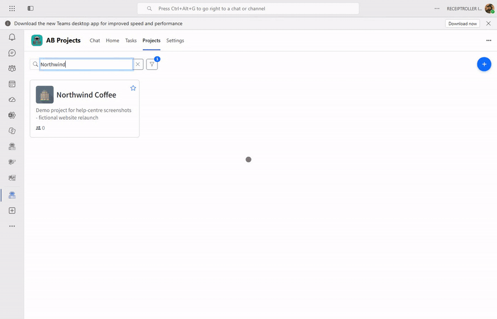Screen dimensions: 497x319
Task: Open Teams and communities people icon
Action: coord(12,68)
